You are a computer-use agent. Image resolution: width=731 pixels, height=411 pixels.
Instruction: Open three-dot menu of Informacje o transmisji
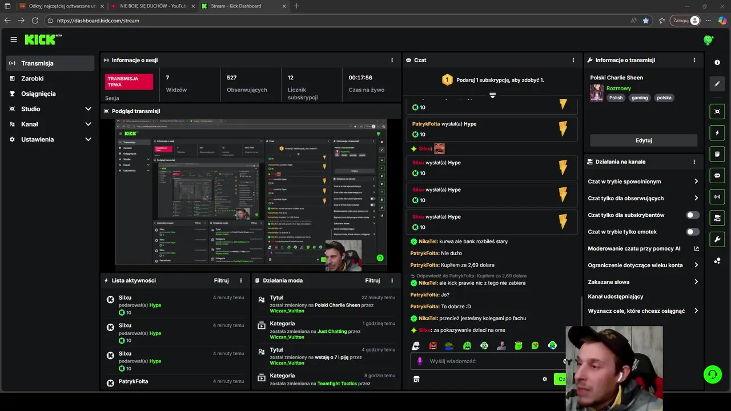click(694, 60)
